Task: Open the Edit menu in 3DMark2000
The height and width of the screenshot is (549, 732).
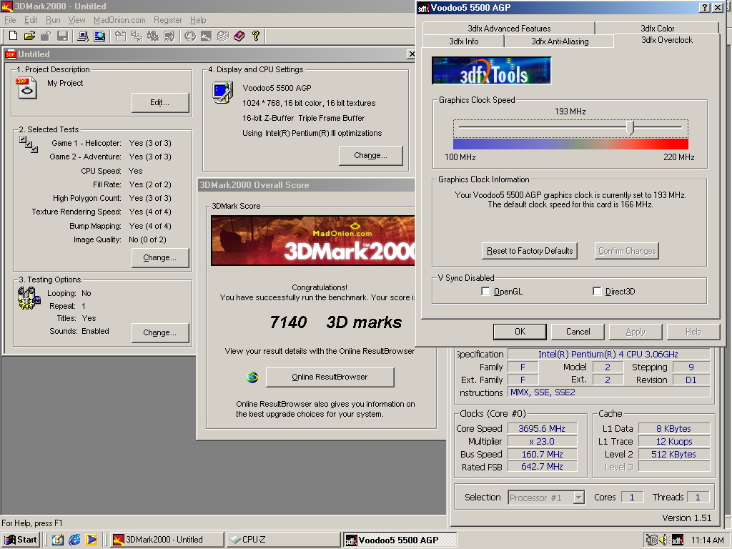Action: pos(31,20)
